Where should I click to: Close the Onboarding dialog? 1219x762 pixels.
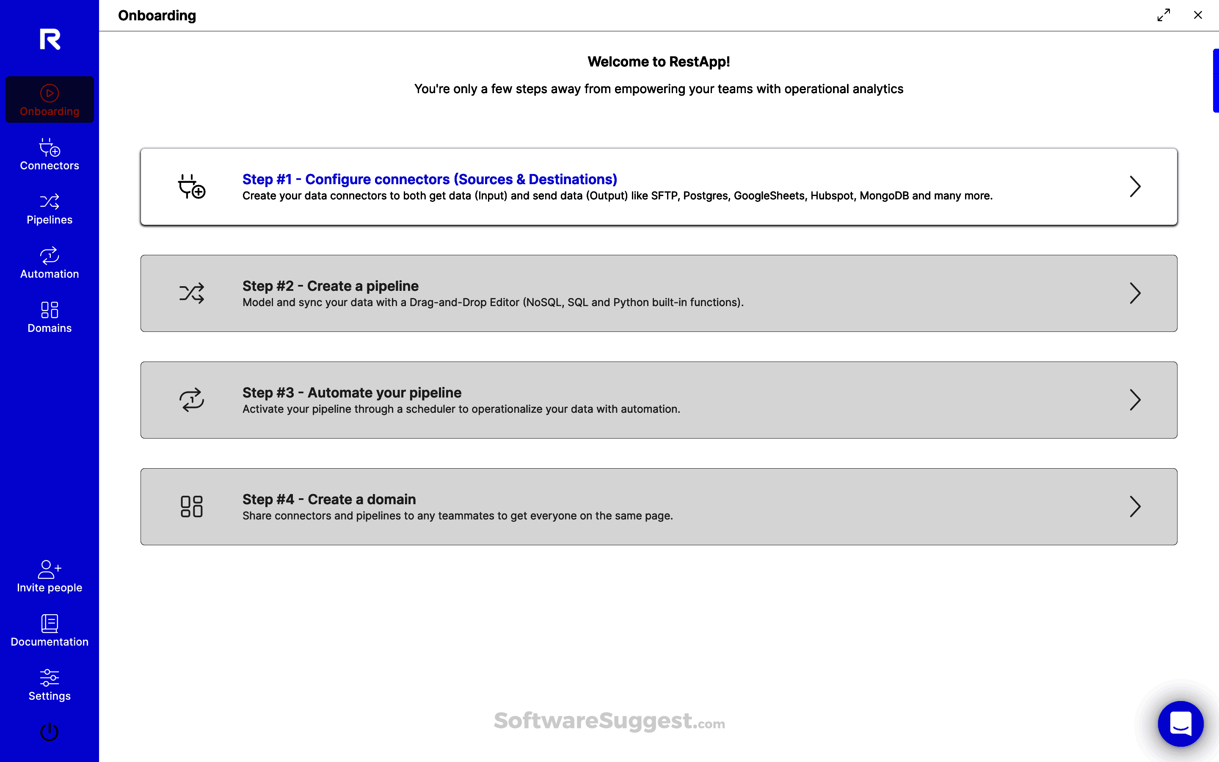coord(1198,15)
